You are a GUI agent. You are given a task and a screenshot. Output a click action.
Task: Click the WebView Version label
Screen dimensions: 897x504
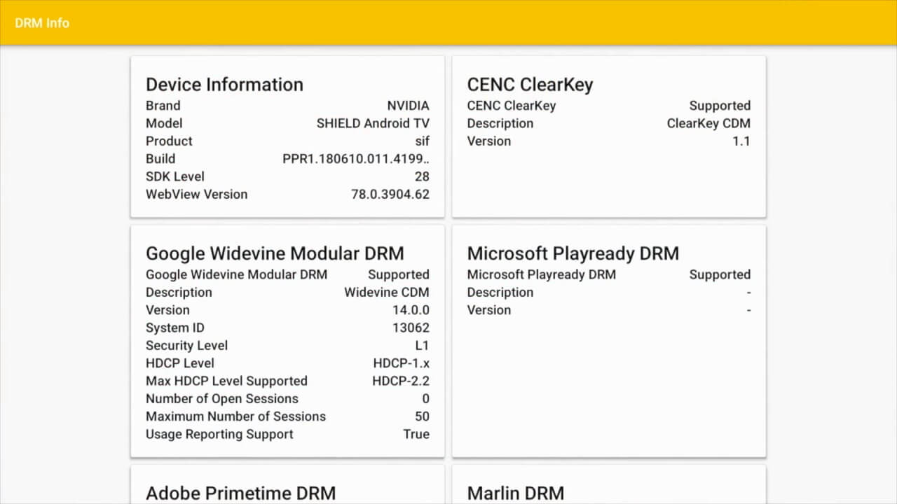pyautogui.click(x=196, y=194)
